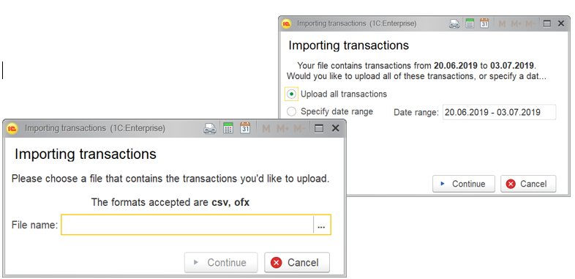The height and width of the screenshot is (279, 575).
Task: Click link icon in back dialog title bar
Action: (455, 24)
